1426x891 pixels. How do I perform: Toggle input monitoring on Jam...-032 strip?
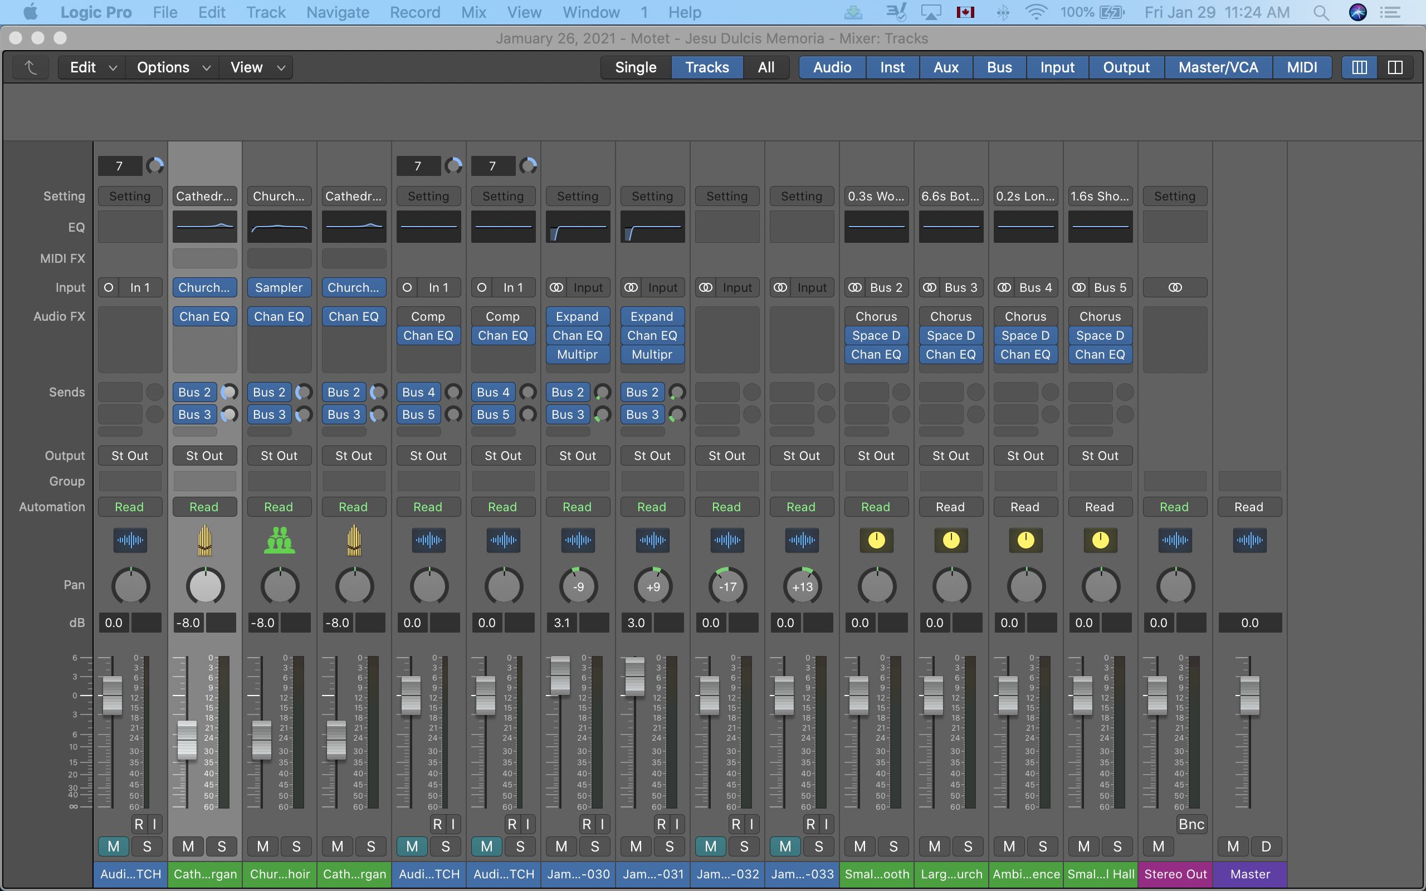[x=751, y=824]
